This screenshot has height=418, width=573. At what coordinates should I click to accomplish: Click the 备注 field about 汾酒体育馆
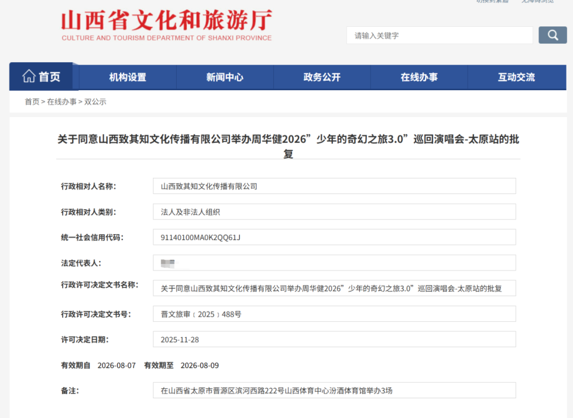point(334,390)
